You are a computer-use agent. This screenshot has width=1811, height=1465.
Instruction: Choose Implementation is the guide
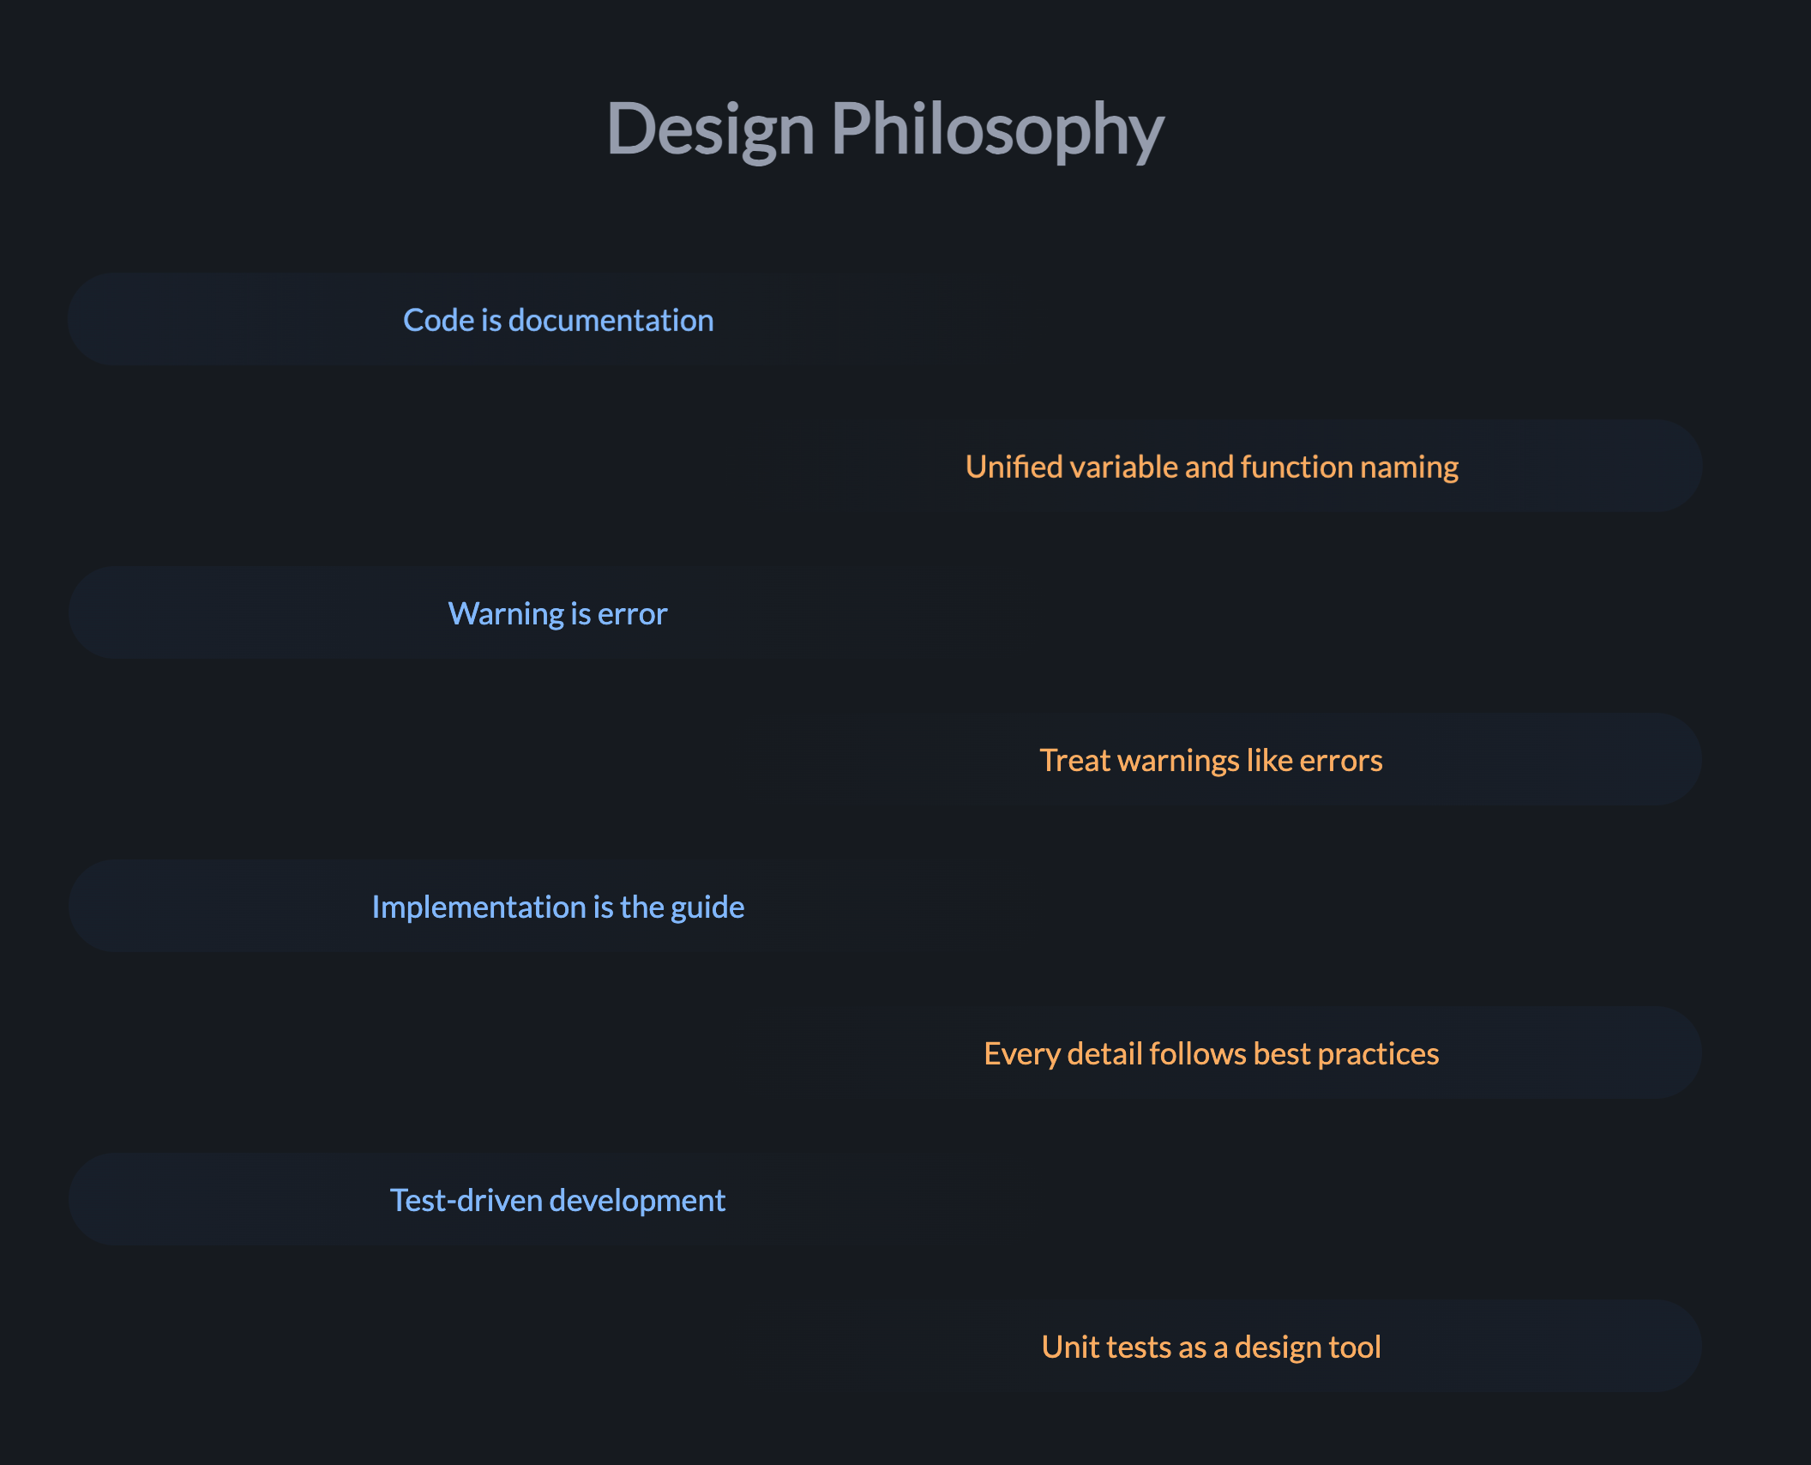click(x=558, y=907)
